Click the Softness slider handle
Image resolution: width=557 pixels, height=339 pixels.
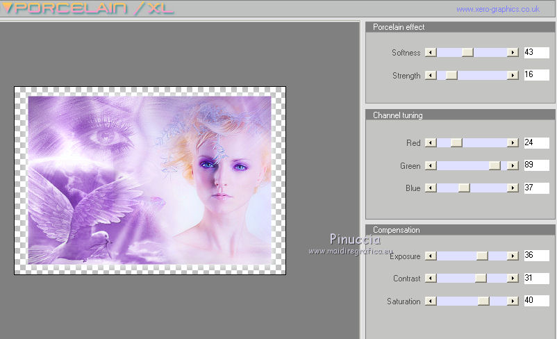(x=467, y=53)
